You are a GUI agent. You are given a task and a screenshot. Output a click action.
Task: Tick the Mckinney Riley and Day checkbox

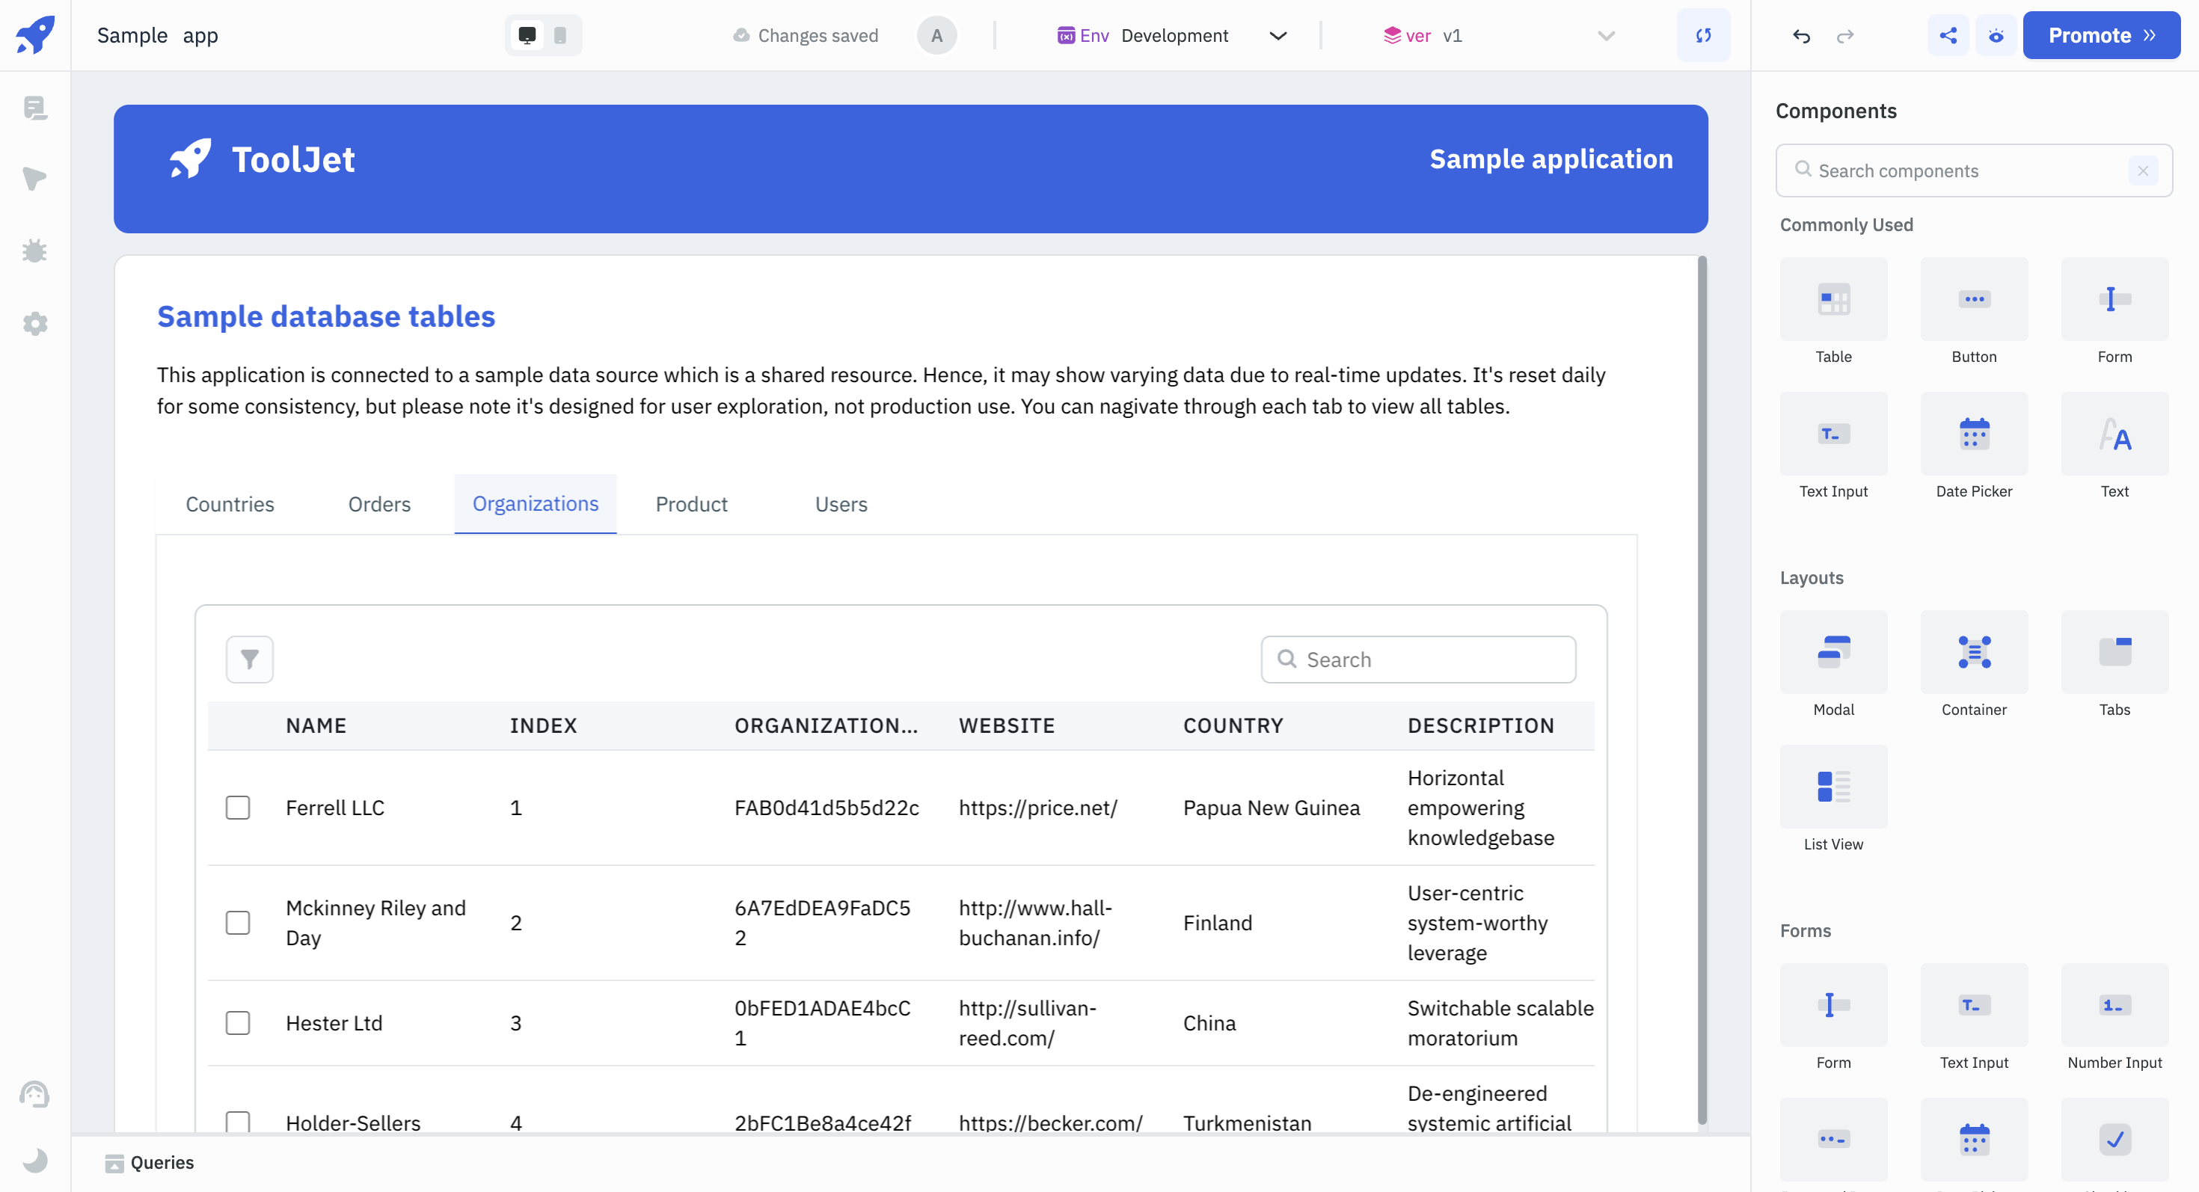237,922
